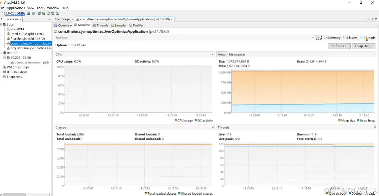
Task: Open the File menu
Action: click(x=2, y=8)
